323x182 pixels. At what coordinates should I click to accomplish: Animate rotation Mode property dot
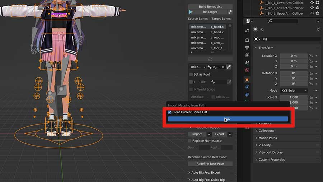click(x=316, y=91)
